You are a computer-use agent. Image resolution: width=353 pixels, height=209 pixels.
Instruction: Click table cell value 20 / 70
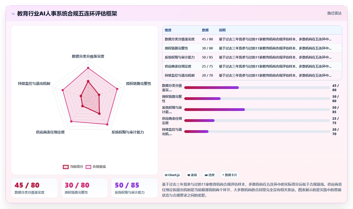(x=207, y=76)
